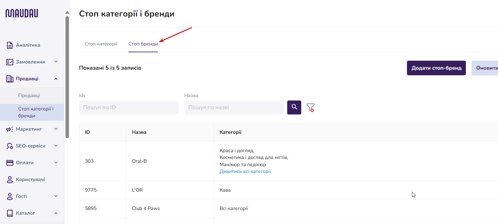This screenshot has width=498, height=224.
Task: Expand the Замовлення menu chevron
Action: click(x=56, y=62)
